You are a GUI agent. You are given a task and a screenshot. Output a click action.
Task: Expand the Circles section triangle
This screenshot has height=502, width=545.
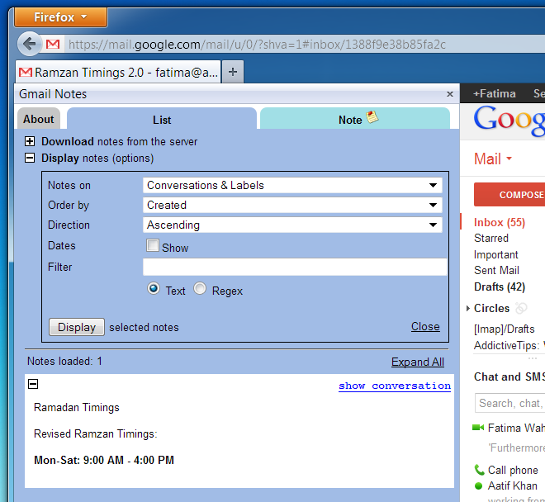click(468, 308)
